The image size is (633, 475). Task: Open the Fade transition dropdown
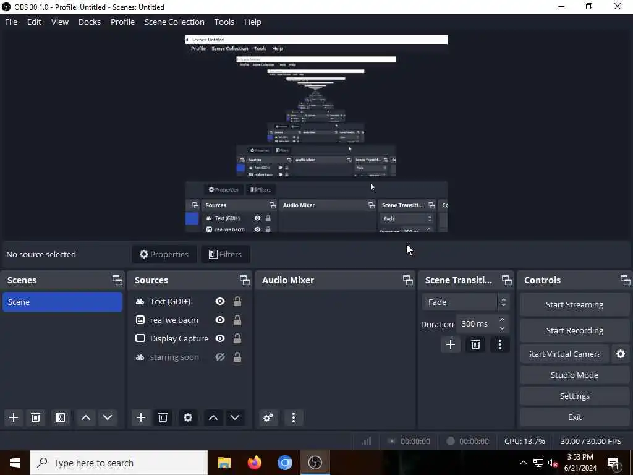point(466,302)
